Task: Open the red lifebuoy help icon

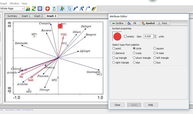Action: [x=48, y=9]
